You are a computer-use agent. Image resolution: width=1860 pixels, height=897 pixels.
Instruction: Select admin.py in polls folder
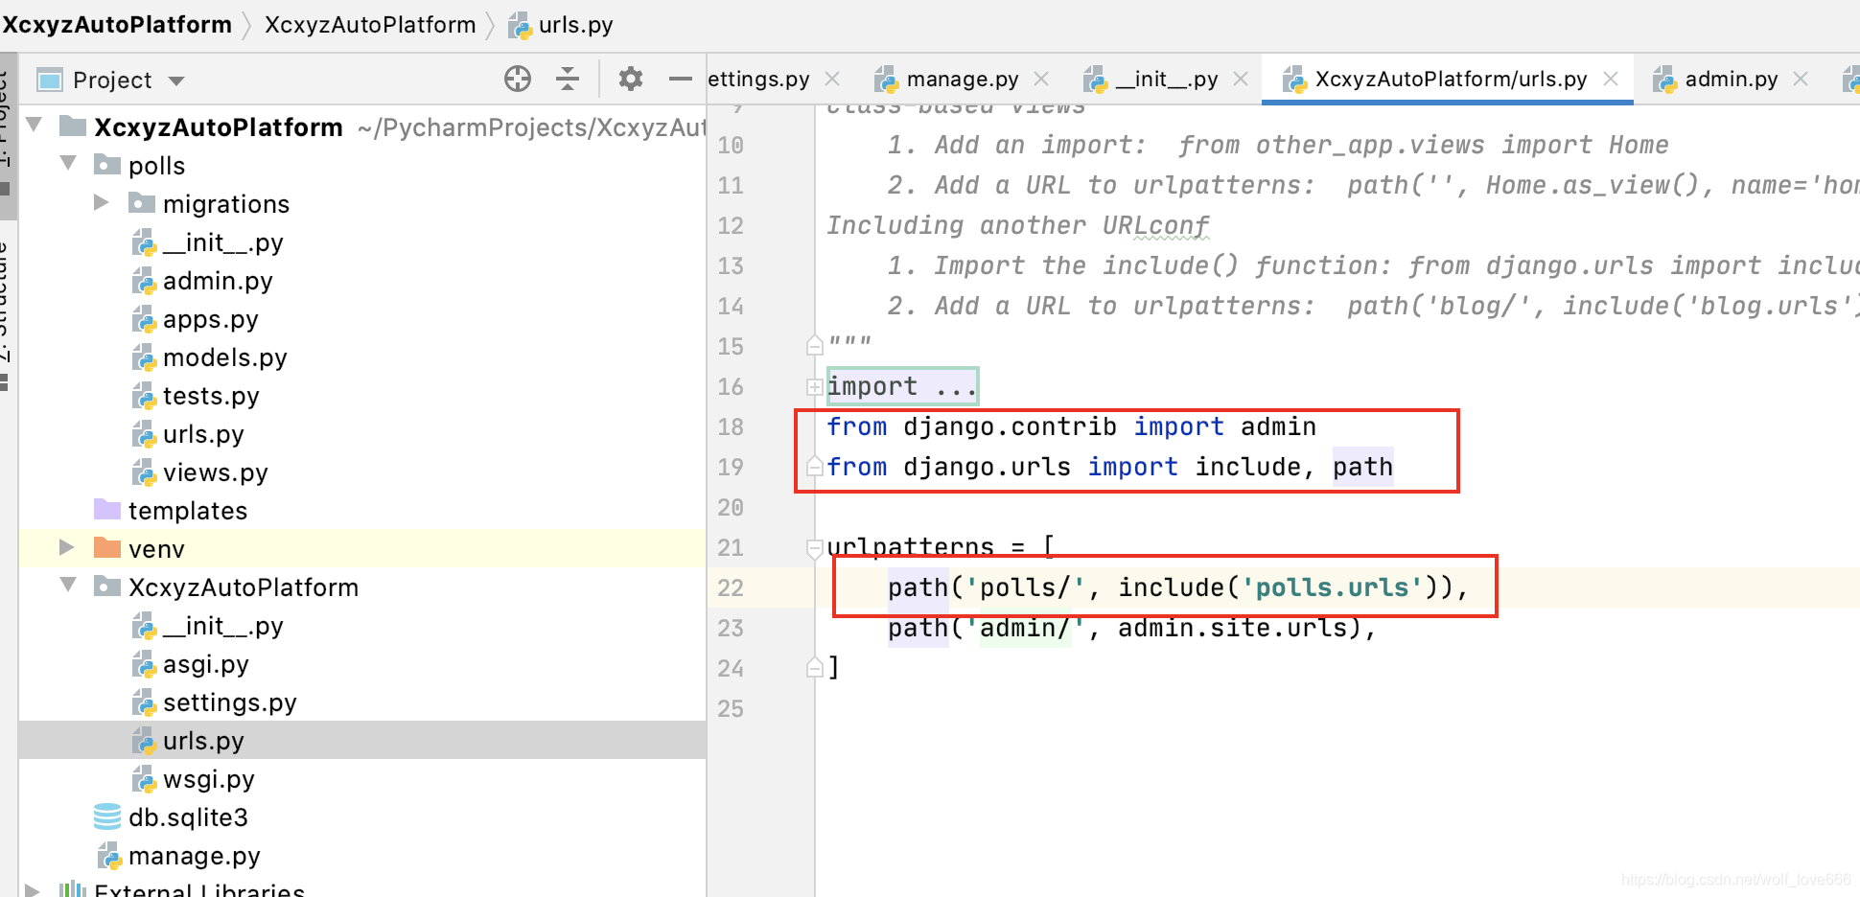(218, 281)
